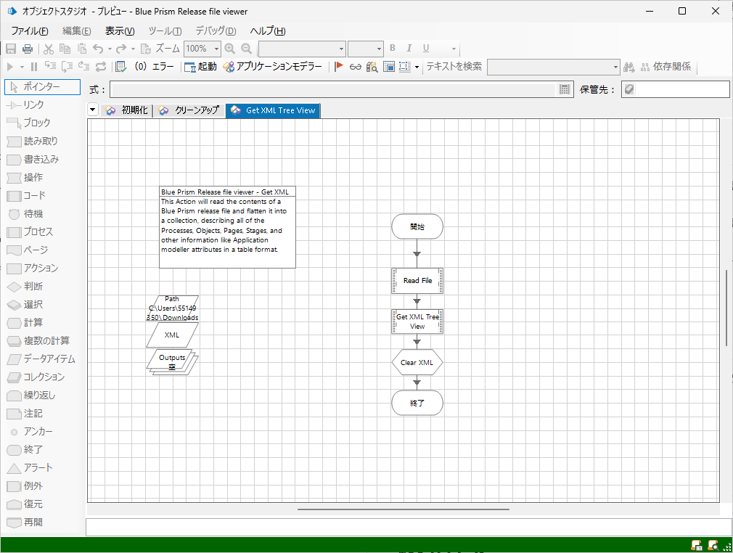Viewport: 733px width, 553px height.
Task: Click the Zoom out magnifier icon
Action: tap(246, 49)
